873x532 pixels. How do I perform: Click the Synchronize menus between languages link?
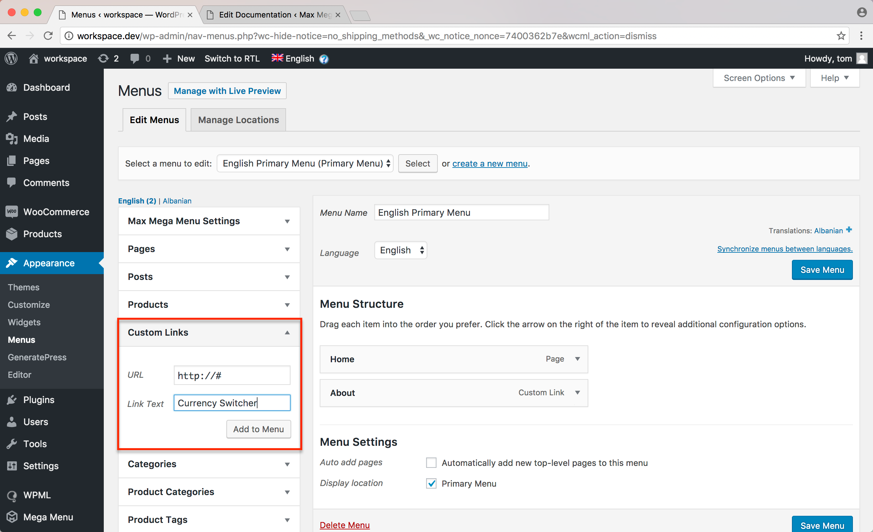click(784, 249)
